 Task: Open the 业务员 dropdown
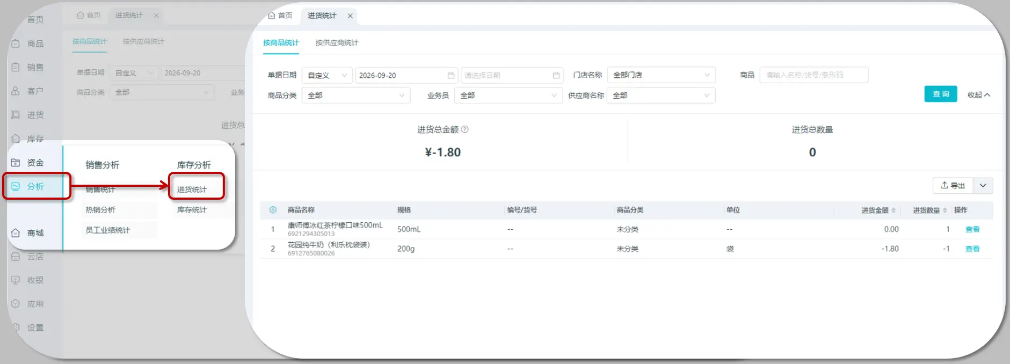[x=508, y=96]
